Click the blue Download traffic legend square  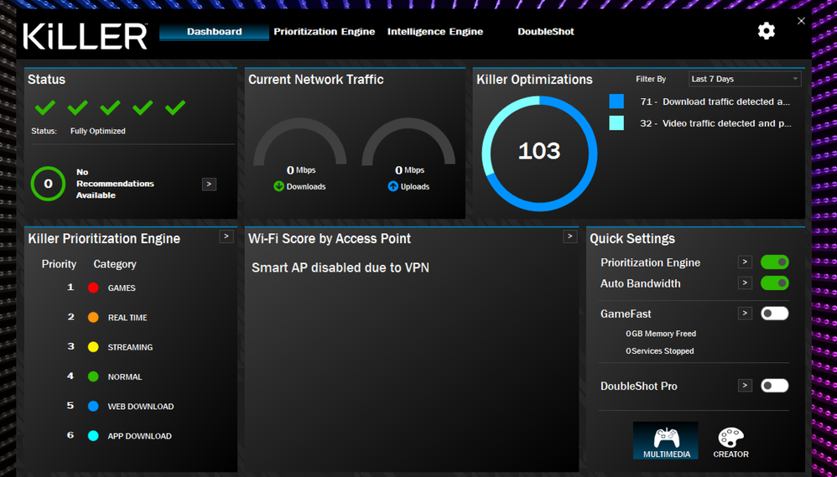(616, 101)
